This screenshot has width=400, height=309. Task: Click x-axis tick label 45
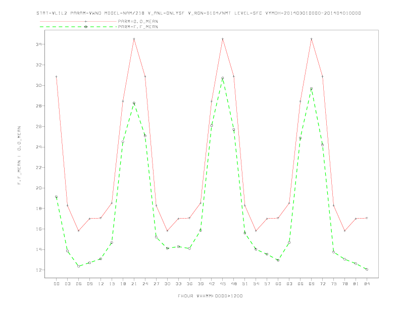click(x=223, y=284)
